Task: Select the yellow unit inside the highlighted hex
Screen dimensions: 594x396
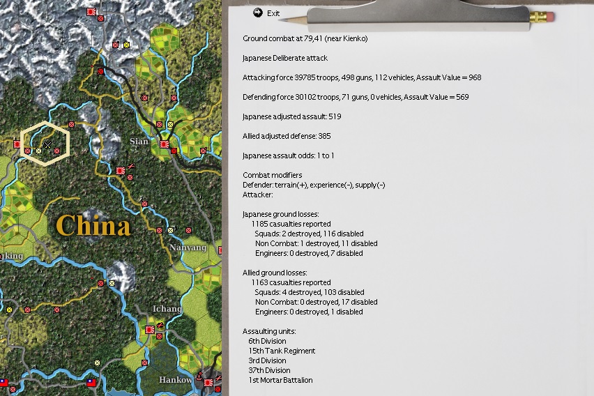Action: pos(38,151)
